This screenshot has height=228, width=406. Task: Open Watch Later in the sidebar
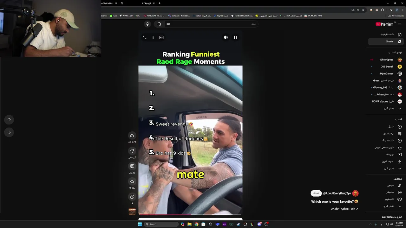[x=386, y=141]
